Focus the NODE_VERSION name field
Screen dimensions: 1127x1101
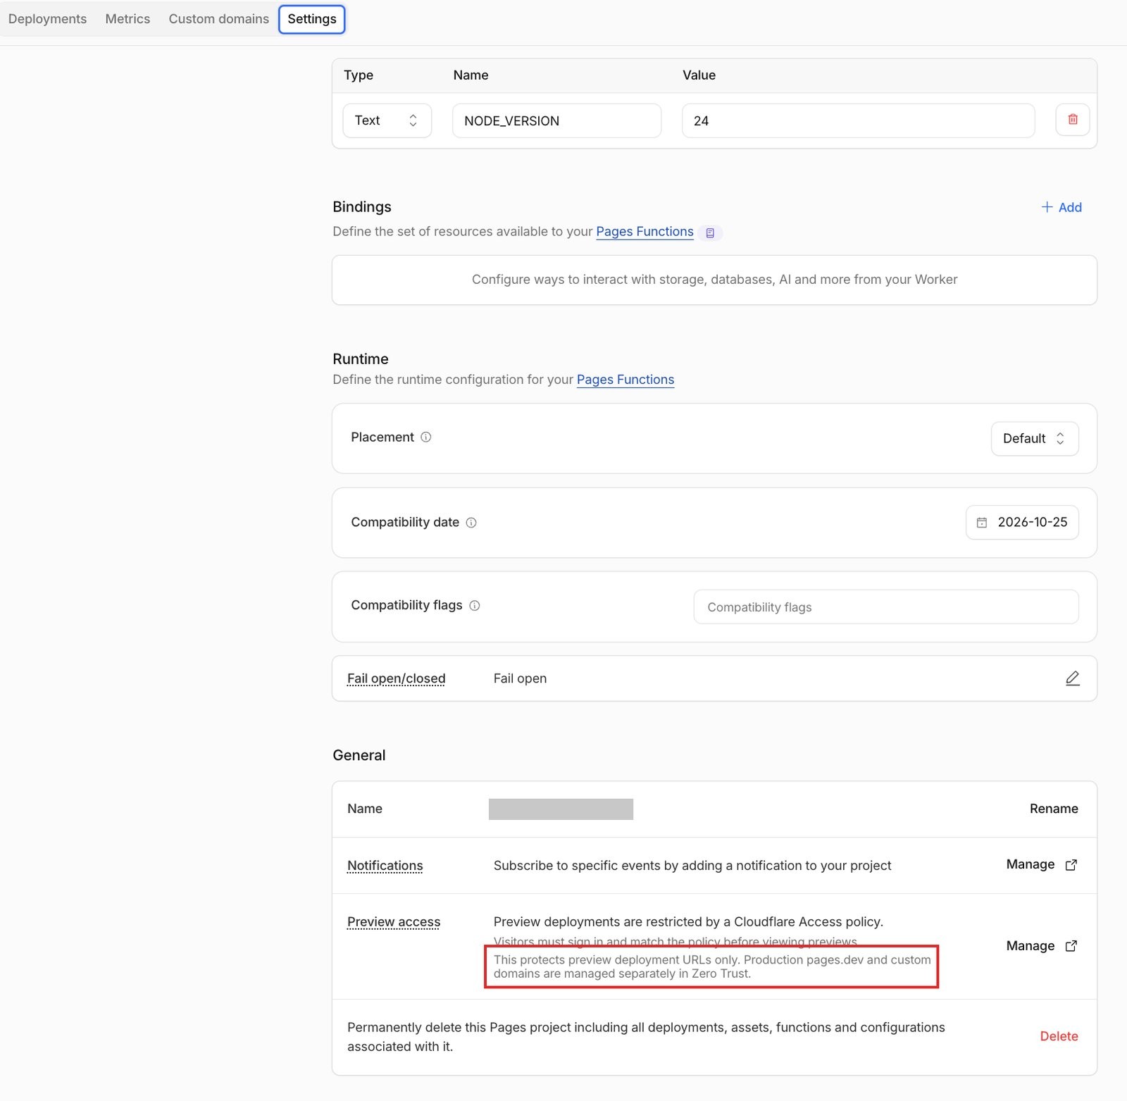point(556,120)
